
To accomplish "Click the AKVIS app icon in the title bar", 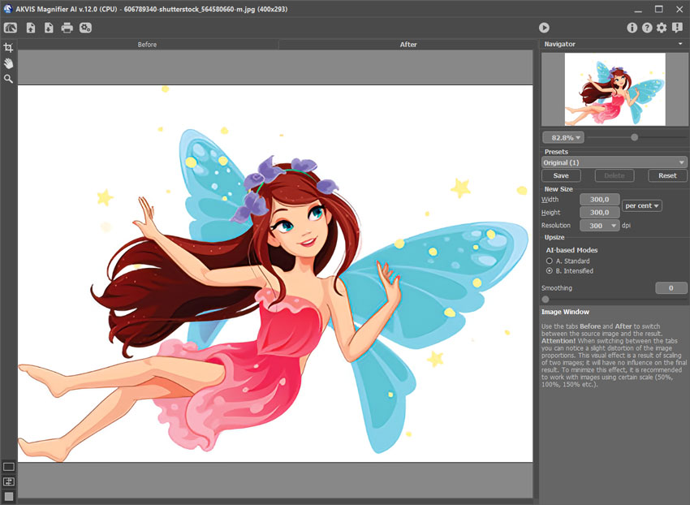I will pos(8,8).
